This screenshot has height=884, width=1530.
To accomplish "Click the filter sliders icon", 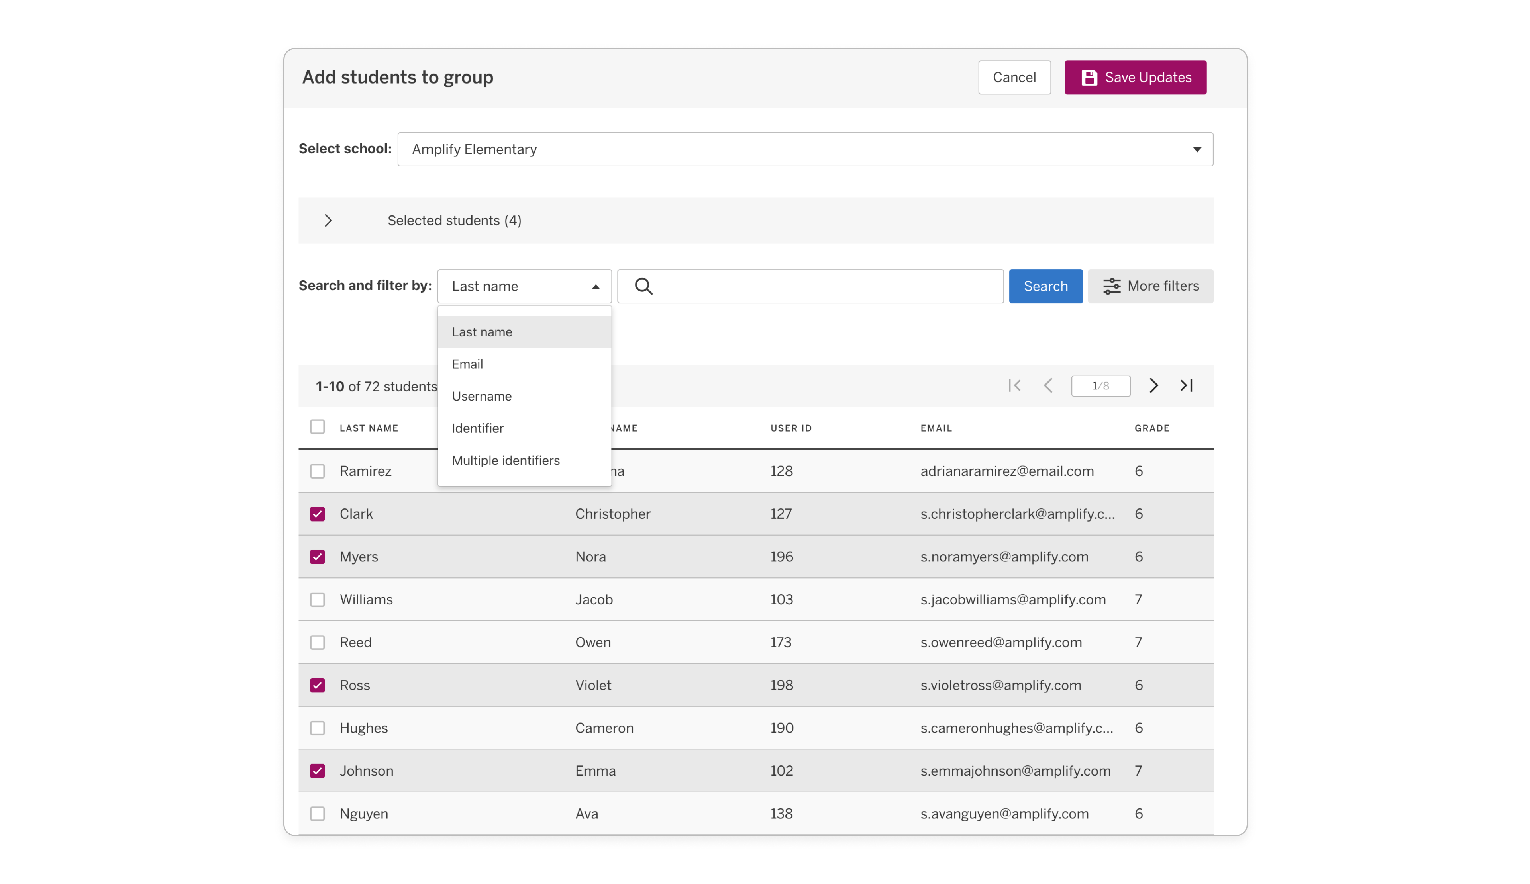I will [x=1112, y=286].
